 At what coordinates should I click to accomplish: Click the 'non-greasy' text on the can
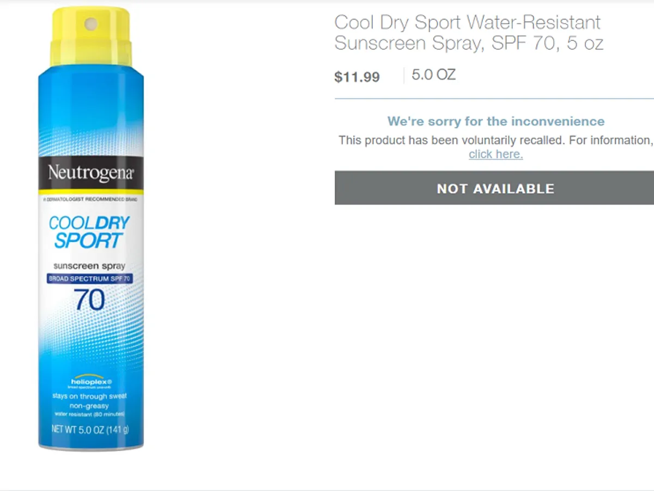coord(90,406)
